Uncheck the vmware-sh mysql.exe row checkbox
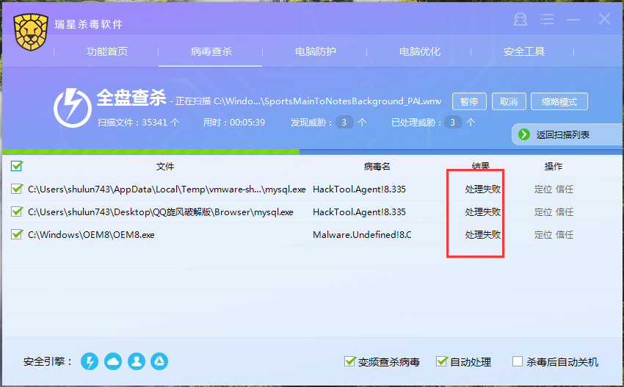Viewport: 624px width, 387px height. tap(17, 189)
